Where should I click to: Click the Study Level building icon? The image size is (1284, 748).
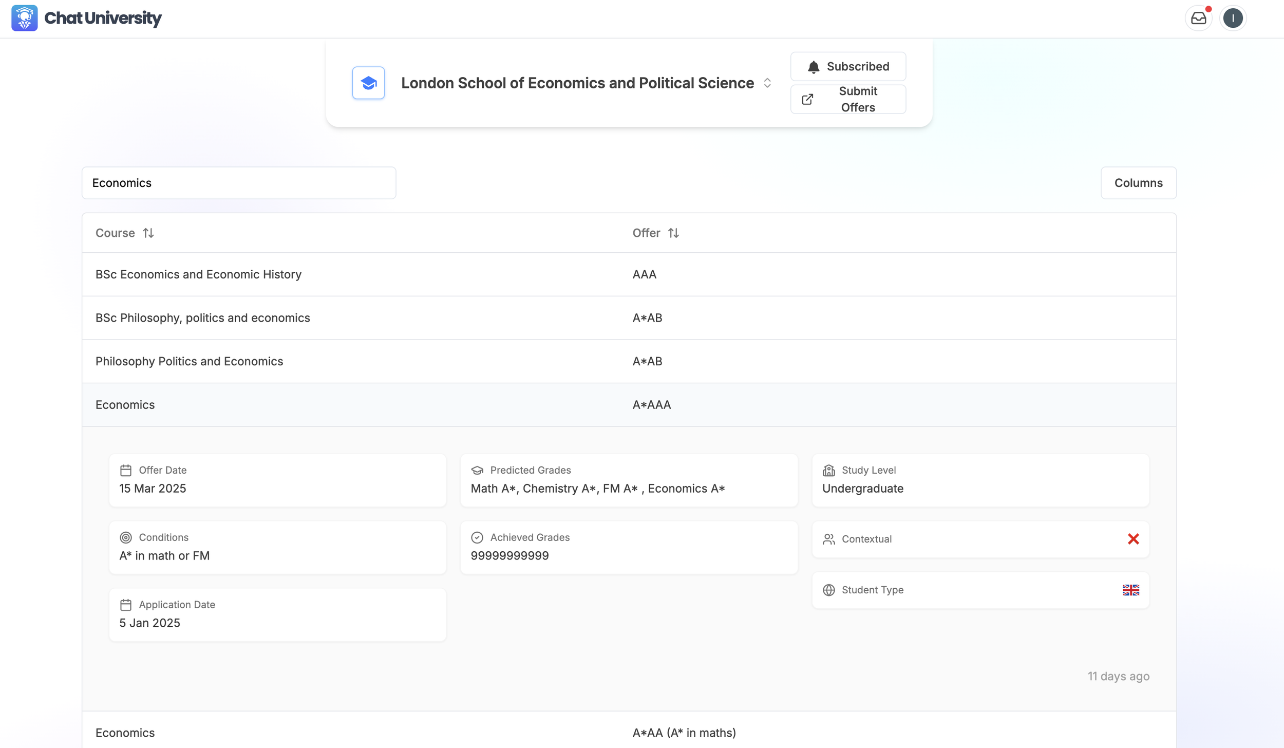[829, 470]
